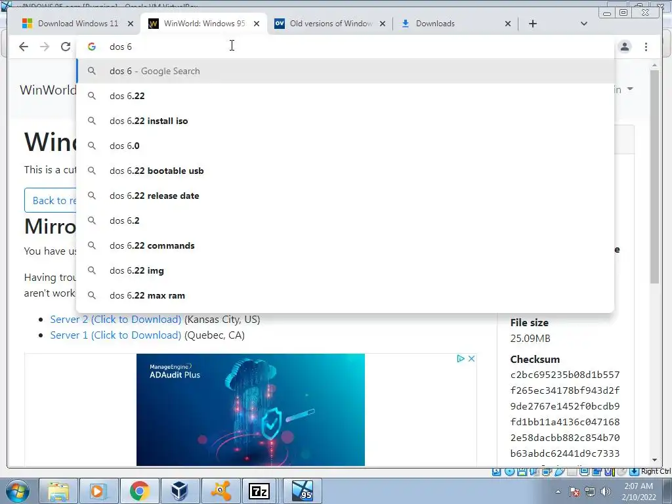This screenshot has height=504, width=672.
Task: Click the Checksum heading
Action: 535,360
